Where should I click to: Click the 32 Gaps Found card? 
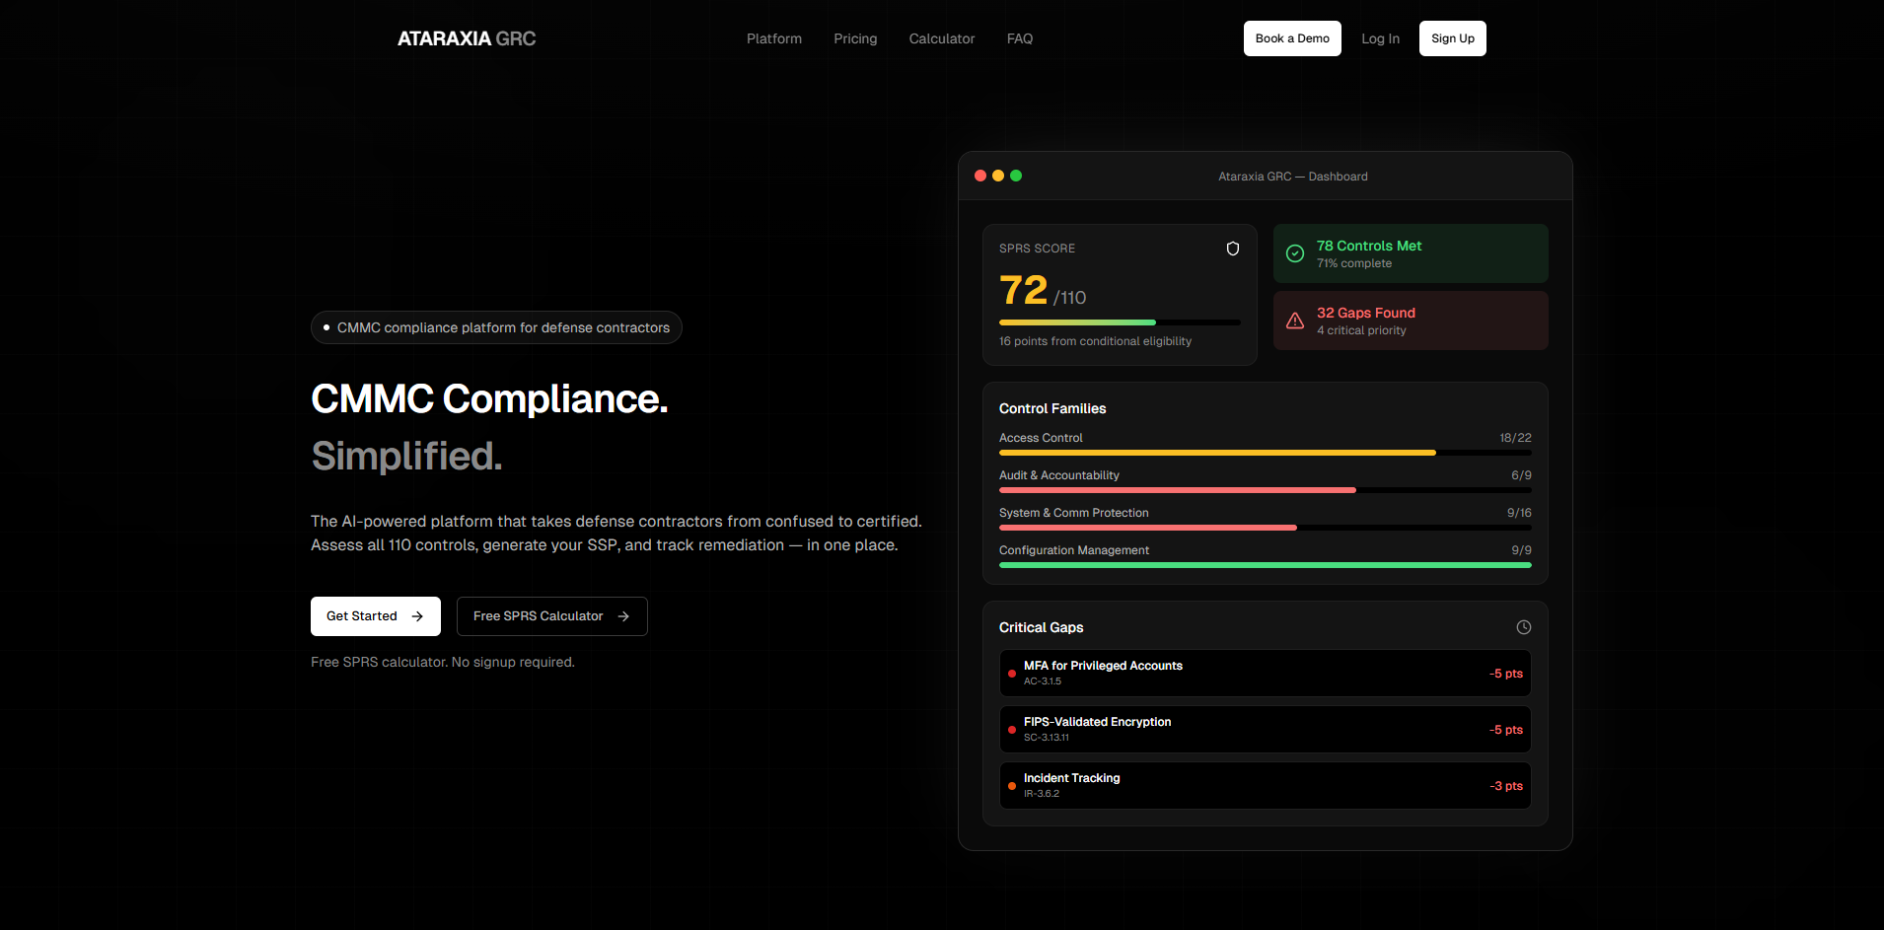(x=1411, y=321)
